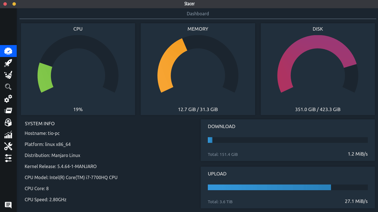Image resolution: width=378 pixels, height=212 pixels.
Task: Open Settings via the sliders icon
Action: (8, 158)
